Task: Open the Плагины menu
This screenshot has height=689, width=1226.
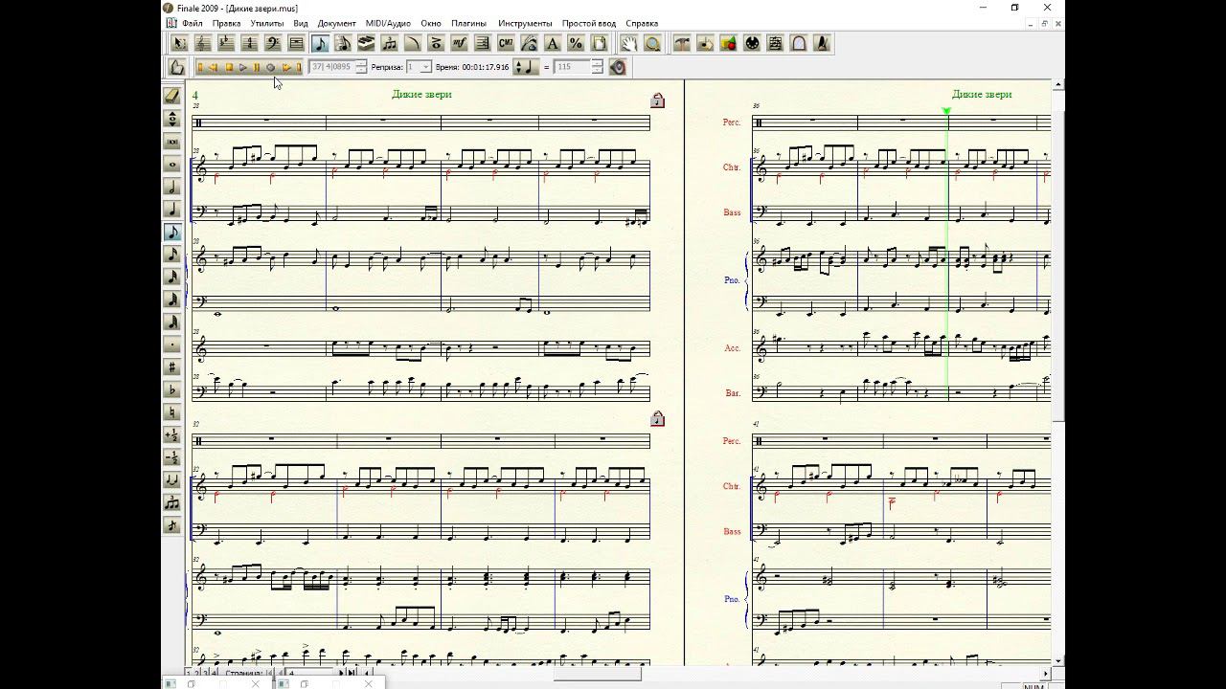Action: (x=469, y=23)
